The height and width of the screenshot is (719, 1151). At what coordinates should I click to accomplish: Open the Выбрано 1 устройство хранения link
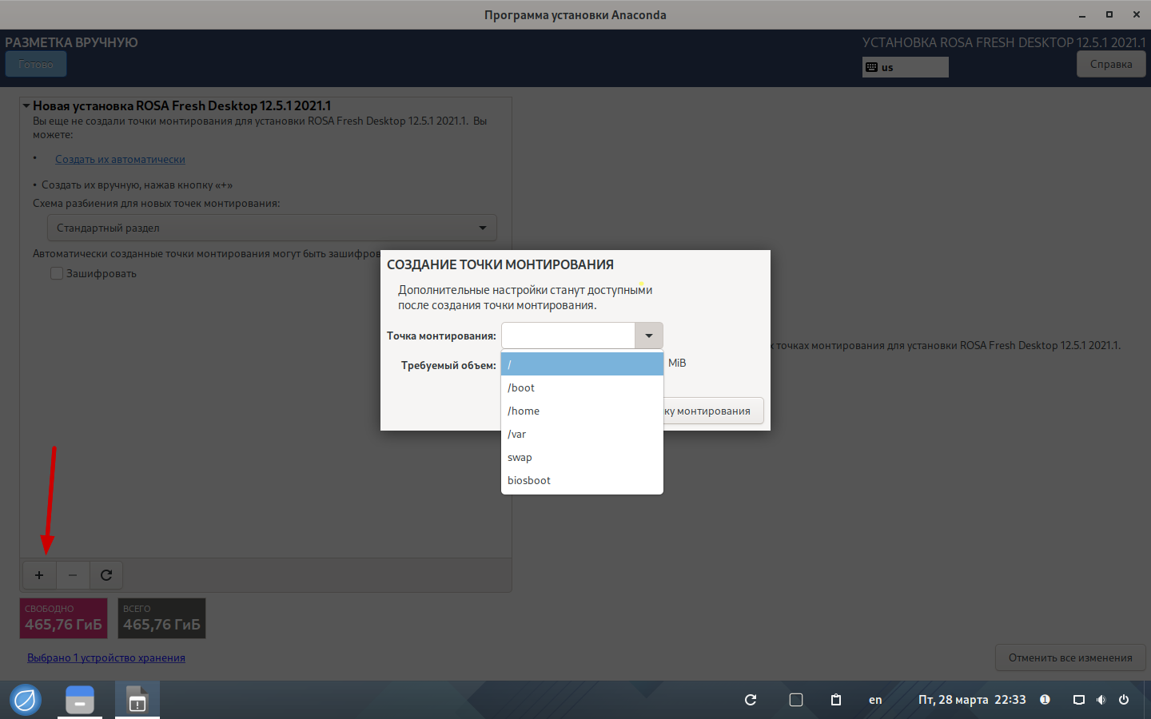tap(106, 657)
